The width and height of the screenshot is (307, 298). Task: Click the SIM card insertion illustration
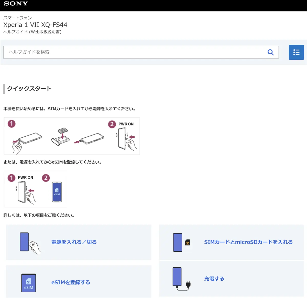click(x=72, y=136)
